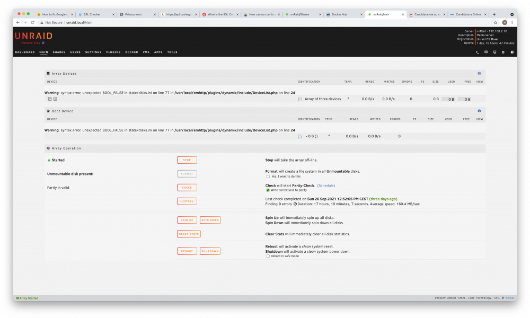Click the Array Devices Free usage bar
The image size is (530, 318).
464,99
